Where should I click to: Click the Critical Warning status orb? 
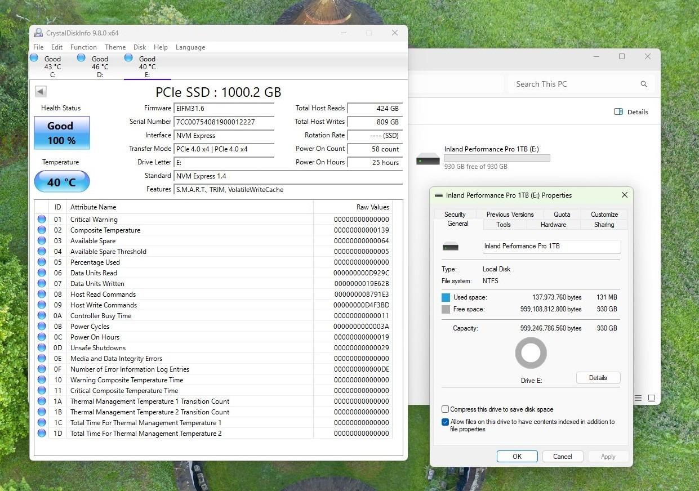42,220
